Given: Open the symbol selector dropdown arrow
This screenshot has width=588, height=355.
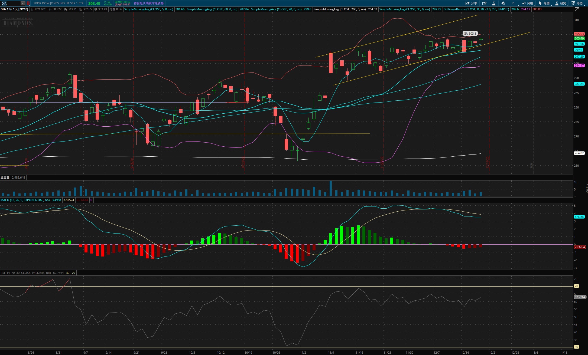Looking at the screenshot, I should pyautogui.click(x=23, y=3).
